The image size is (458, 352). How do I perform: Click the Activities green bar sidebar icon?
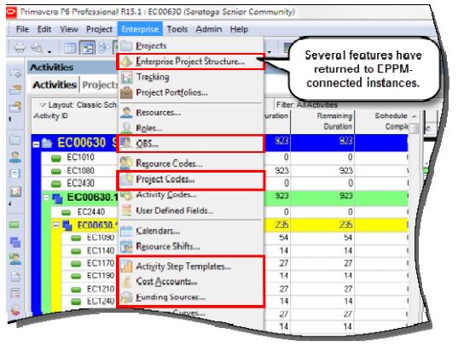point(14,225)
